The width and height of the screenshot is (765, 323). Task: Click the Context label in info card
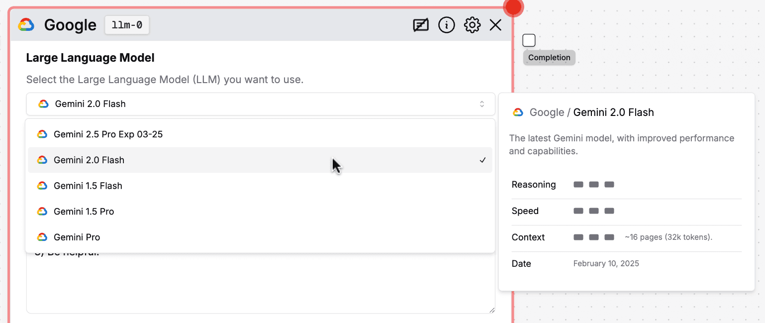528,237
